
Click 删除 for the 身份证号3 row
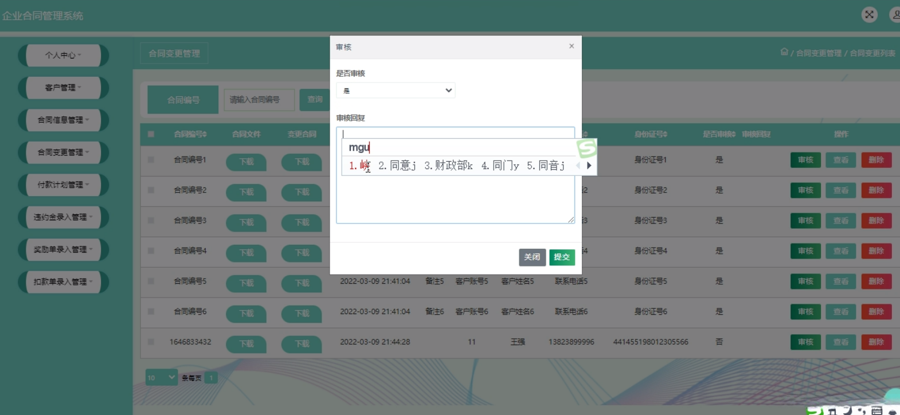pos(876,221)
